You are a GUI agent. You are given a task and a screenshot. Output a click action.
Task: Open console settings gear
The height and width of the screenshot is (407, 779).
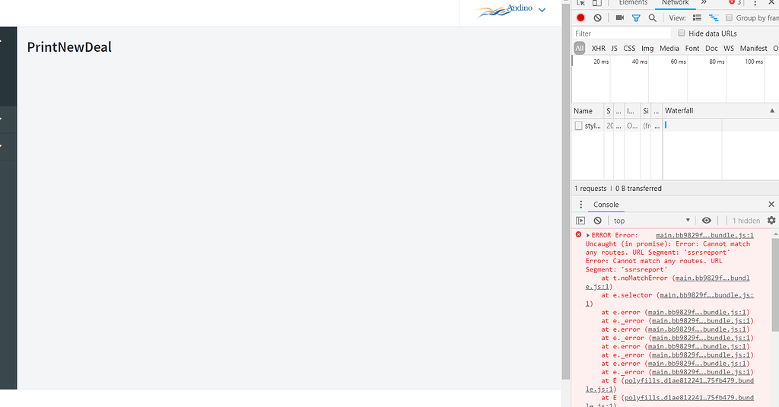(x=771, y=220)
